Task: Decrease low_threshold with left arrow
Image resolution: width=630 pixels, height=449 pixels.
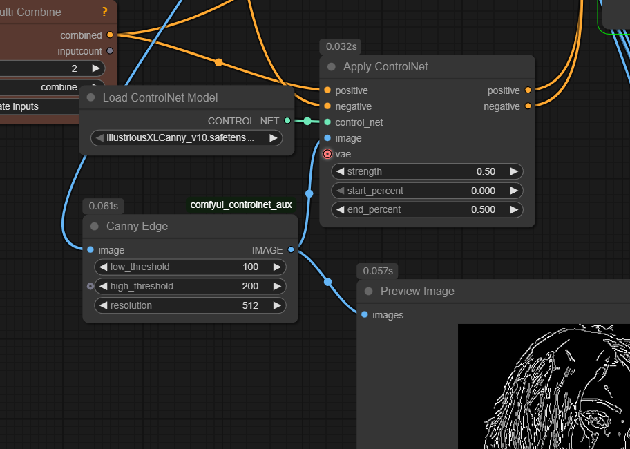Action: [104, 267]
